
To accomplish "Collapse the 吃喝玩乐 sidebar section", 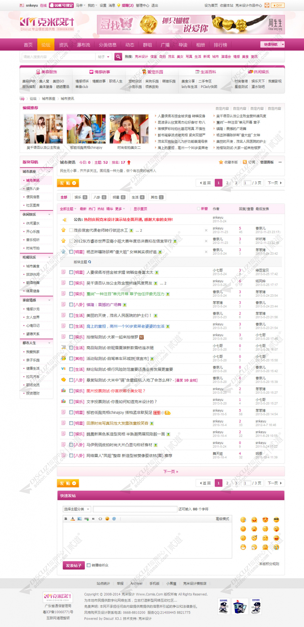I will [x=49, y=257].
